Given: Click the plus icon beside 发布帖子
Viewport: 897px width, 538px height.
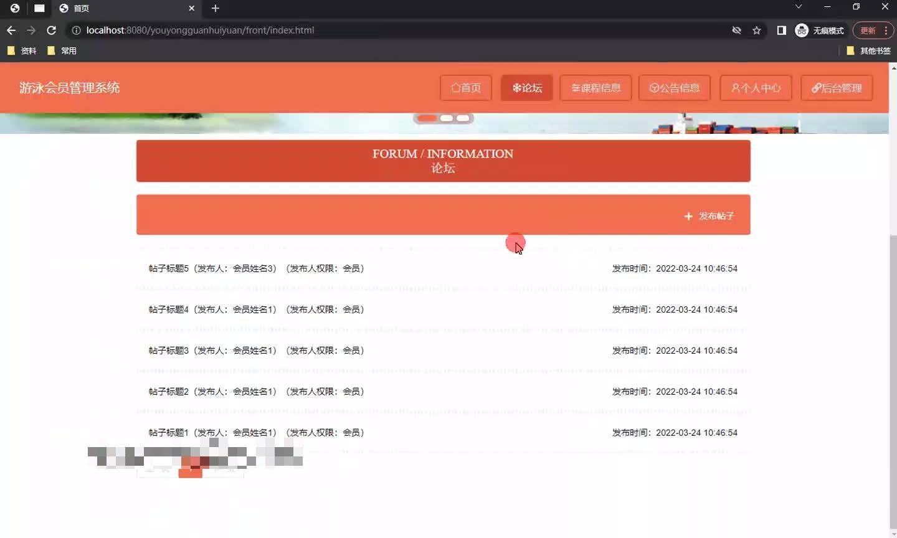Looking at the screenshot, I should (x=688, y=216).
